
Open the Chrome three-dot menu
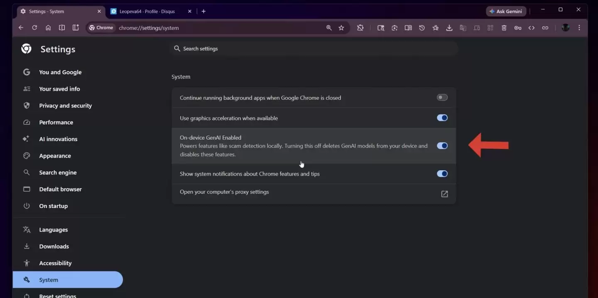[579, 27]
